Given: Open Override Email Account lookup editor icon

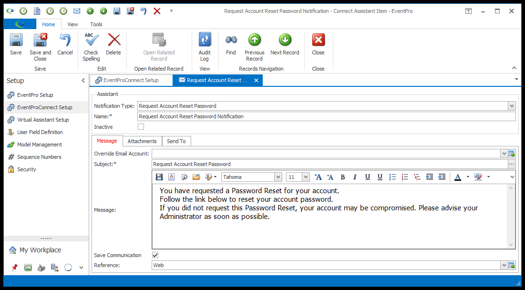Looking at the screenshot, I should click(x=512, y=154).
